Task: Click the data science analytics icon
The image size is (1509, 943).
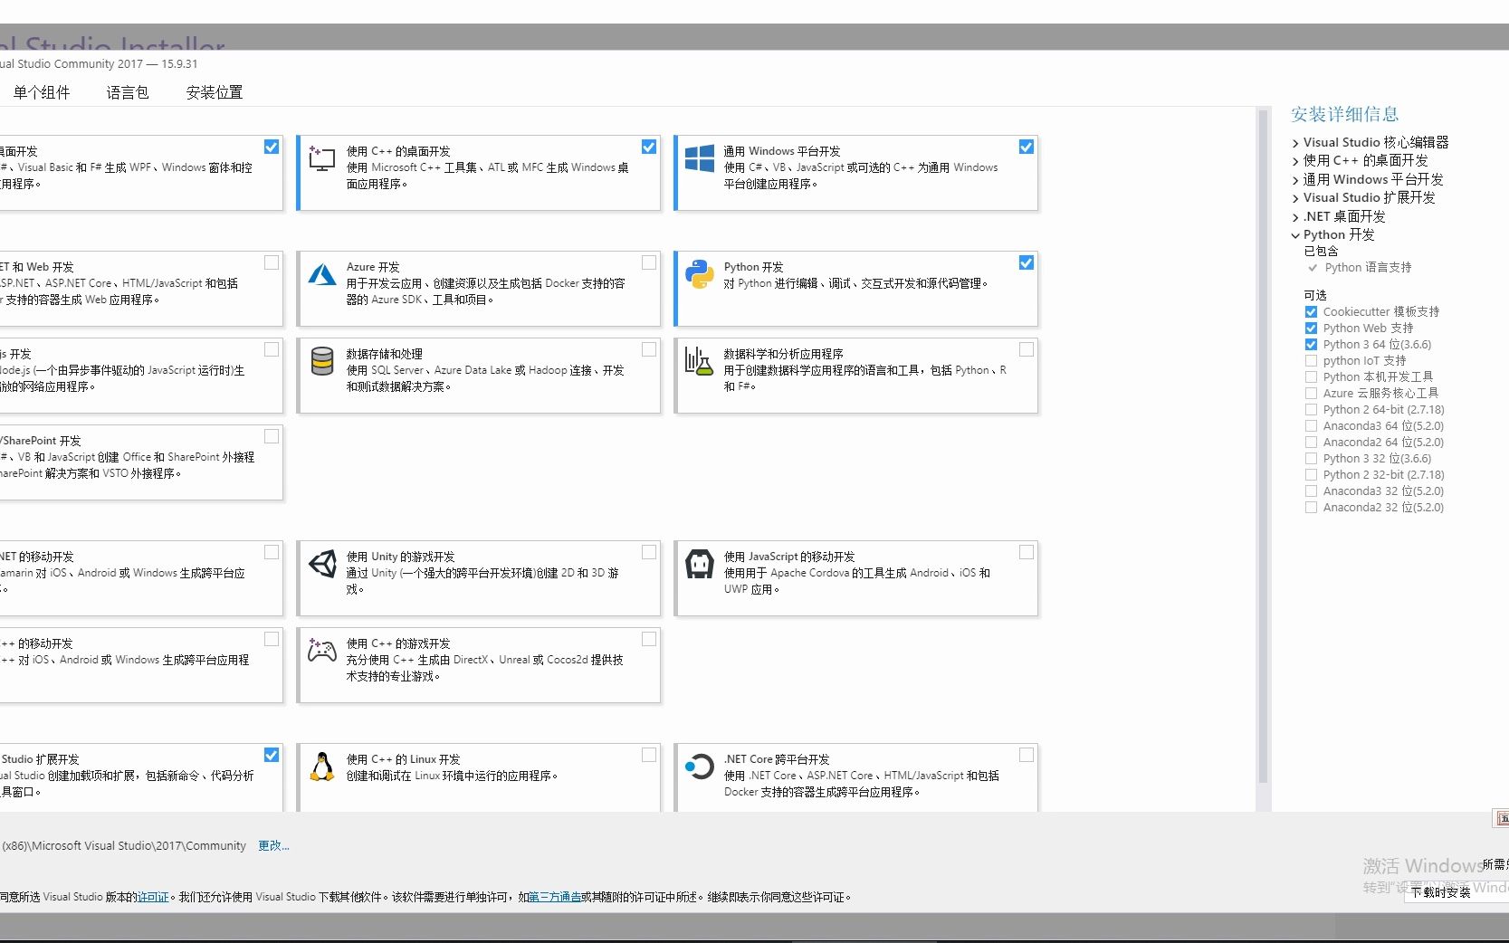Action: click(699, 361)
